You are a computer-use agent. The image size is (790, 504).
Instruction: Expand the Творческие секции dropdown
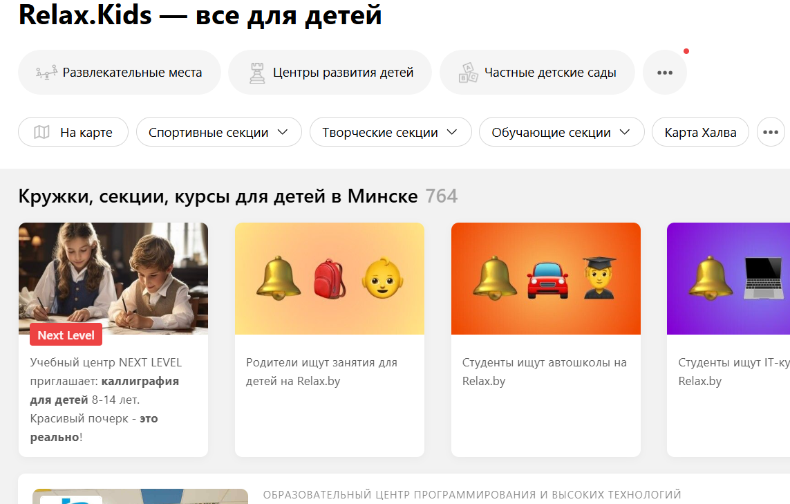tap(391, 132)
